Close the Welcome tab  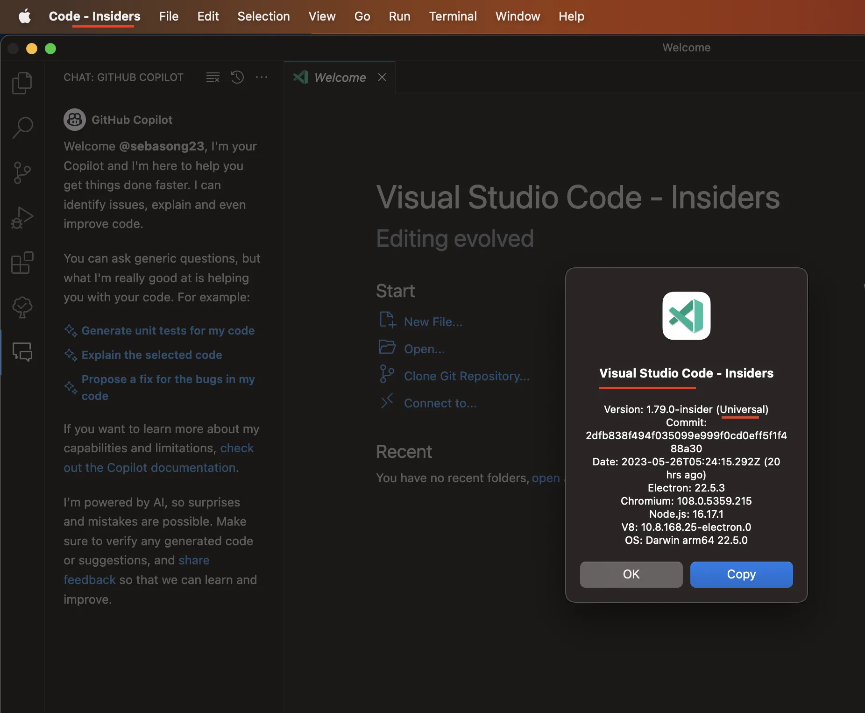pyautogui.click(x=382, y=77)
